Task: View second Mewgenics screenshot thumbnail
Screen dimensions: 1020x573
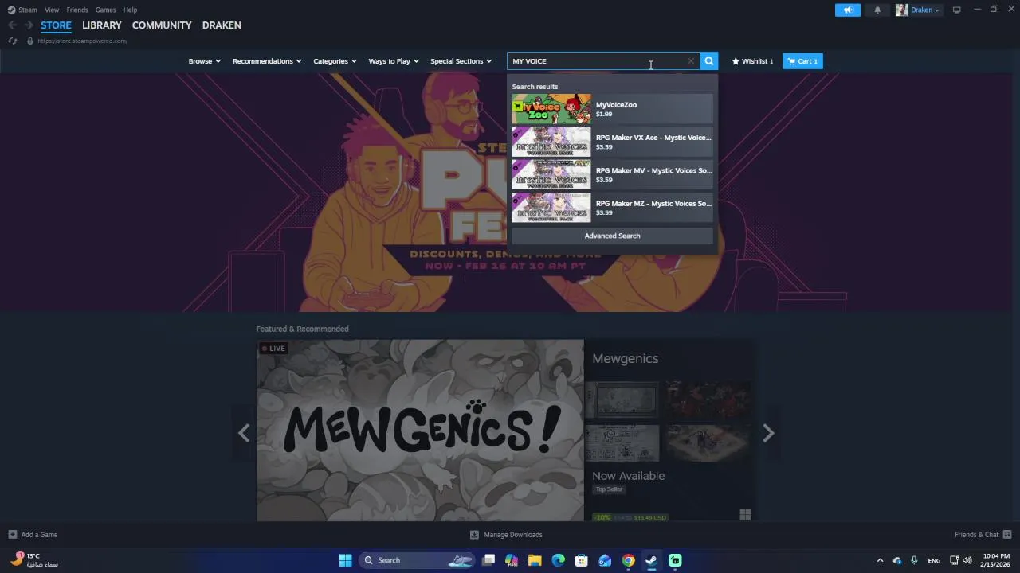Action: [708, 400]
